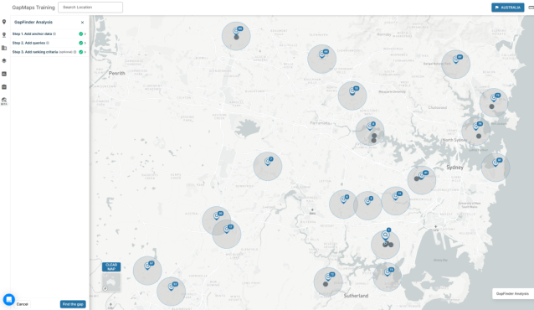Image resolution: width=534 pixels, height=310 pixels.
Task: Click the chart report icon in the sidebar
Action: (x=4, y=74)
